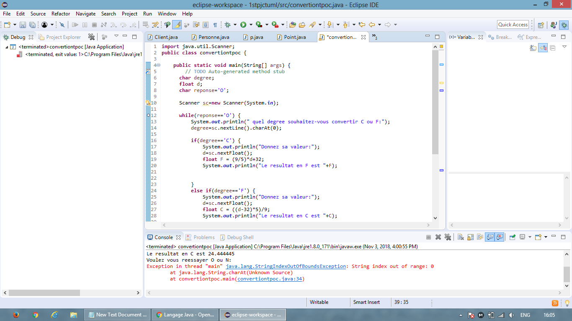Click Last Edit Location icon
Screen dimensions: 572x321
[x=362, y=25]
